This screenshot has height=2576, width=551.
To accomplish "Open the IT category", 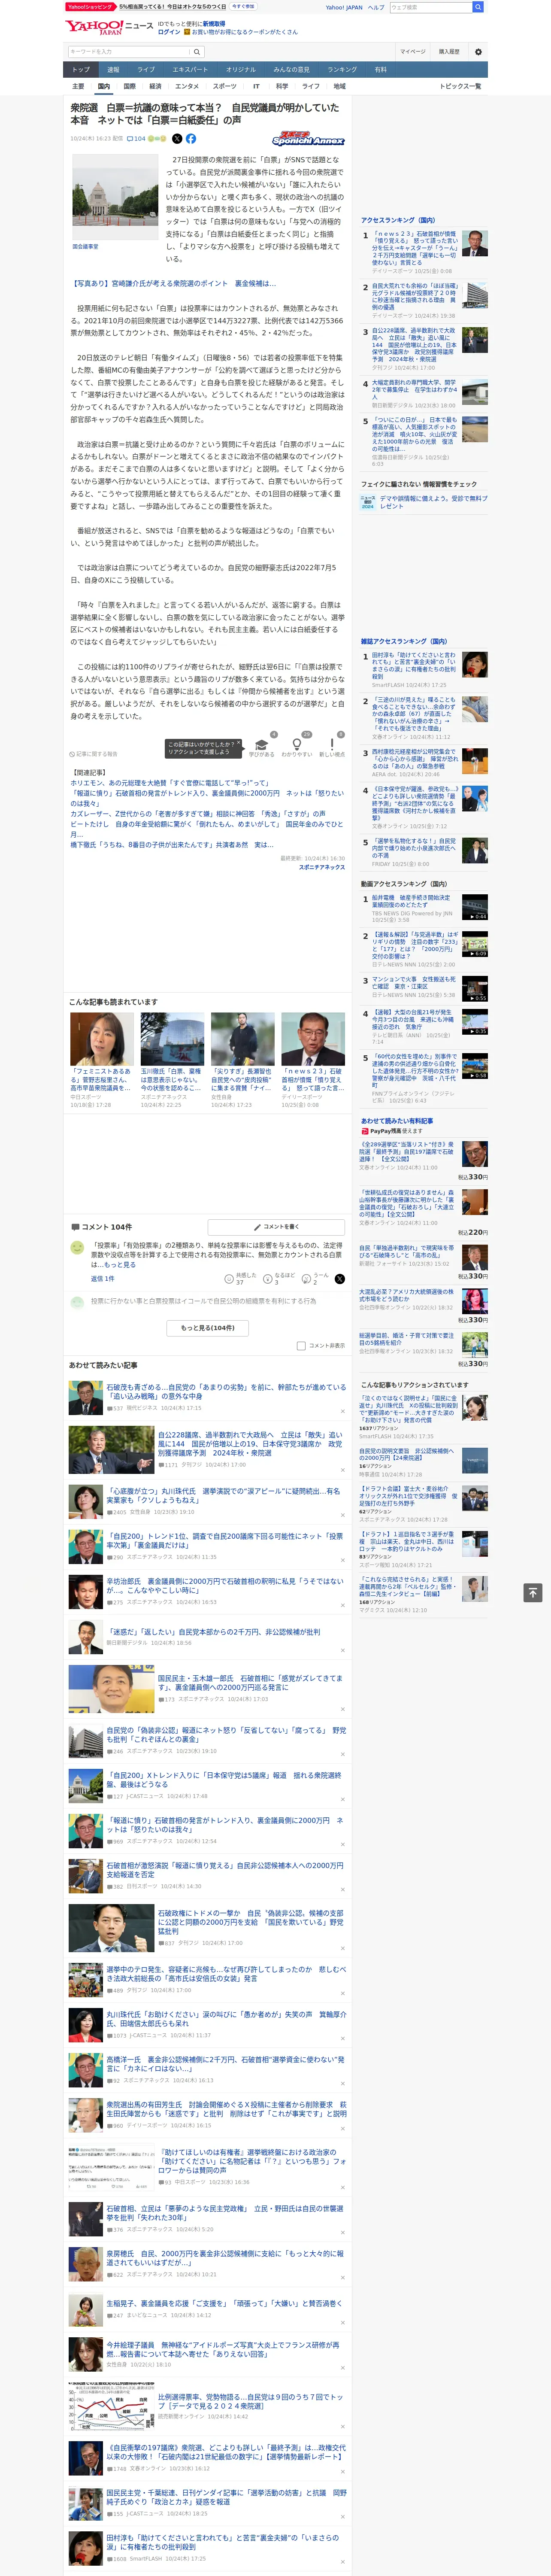I will 256,86.
